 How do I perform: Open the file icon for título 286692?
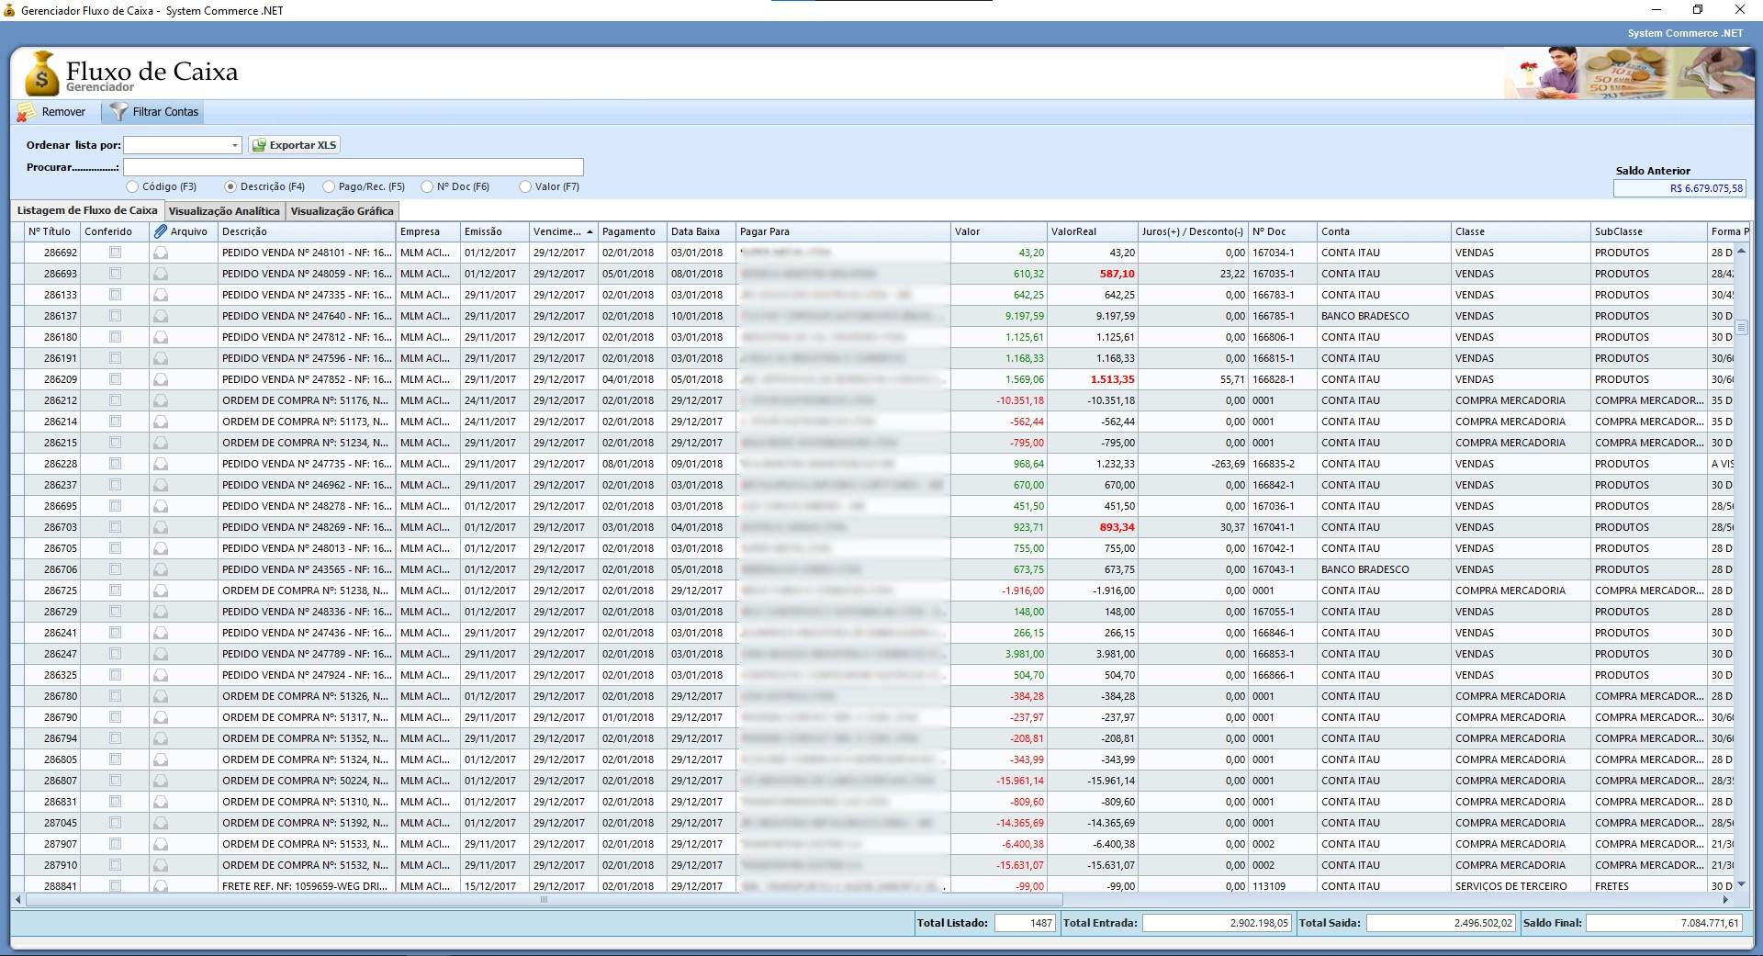[161, 253]
